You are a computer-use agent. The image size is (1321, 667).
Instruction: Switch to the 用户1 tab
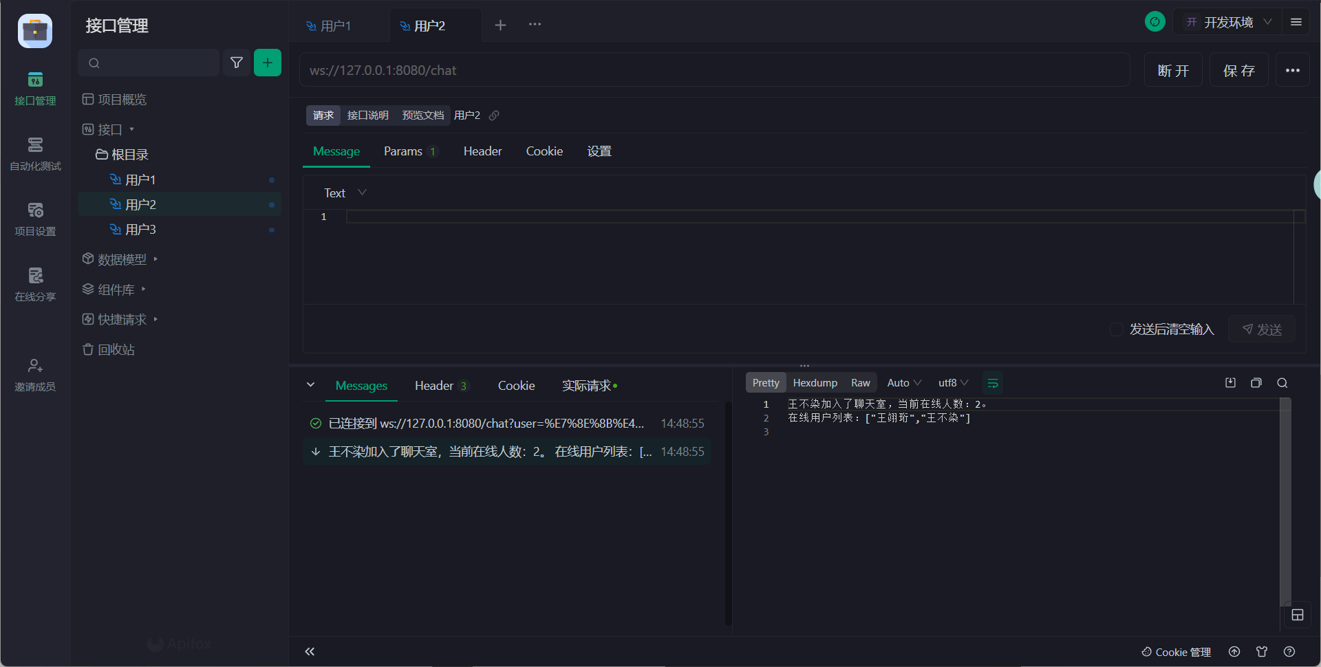(x=335, y=25)
